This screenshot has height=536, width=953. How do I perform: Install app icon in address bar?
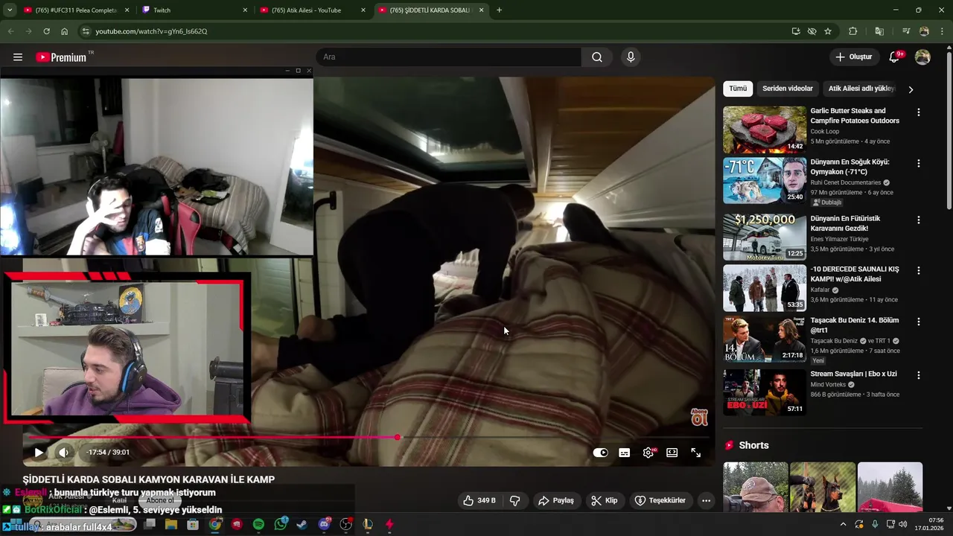[796, 31]
